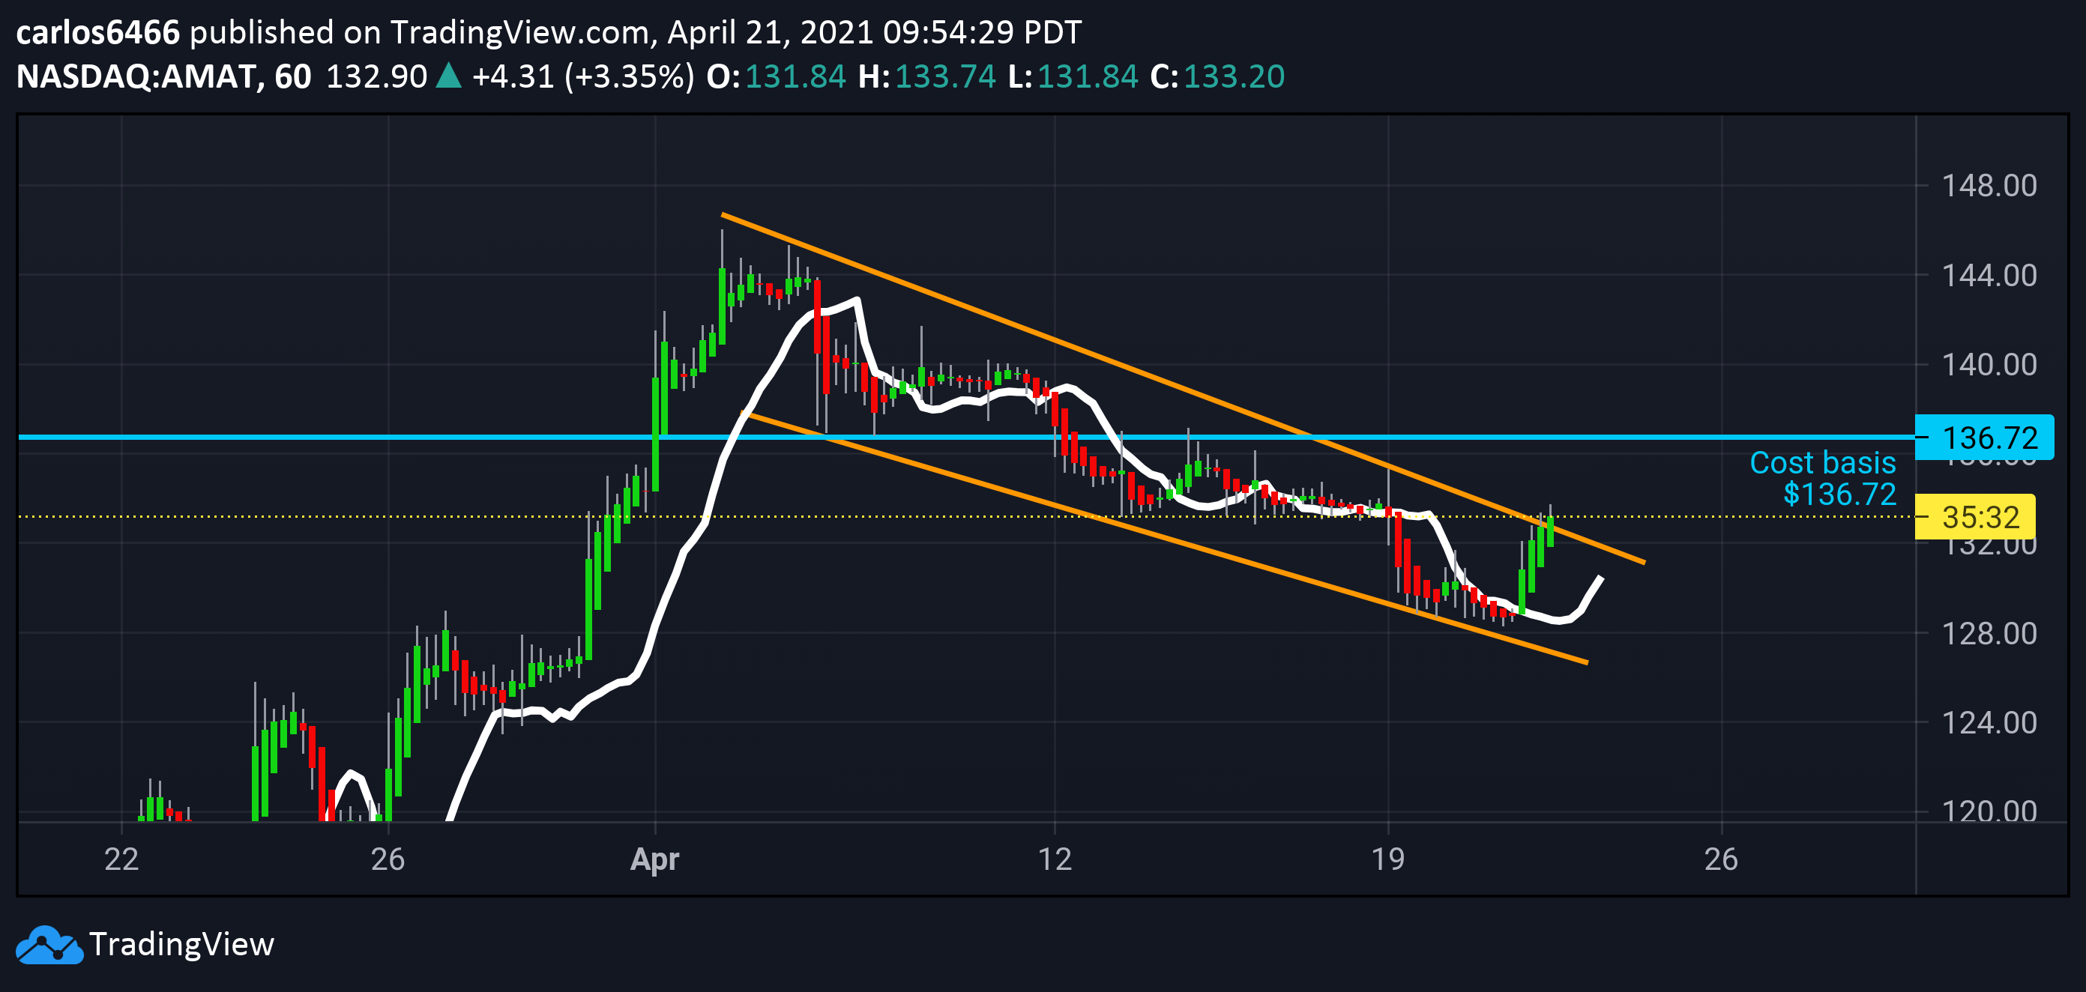Click the 'Apr' date axis label

654,860
